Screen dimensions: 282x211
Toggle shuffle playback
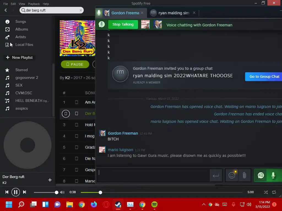pyautogui.click(x=266, y=192)
